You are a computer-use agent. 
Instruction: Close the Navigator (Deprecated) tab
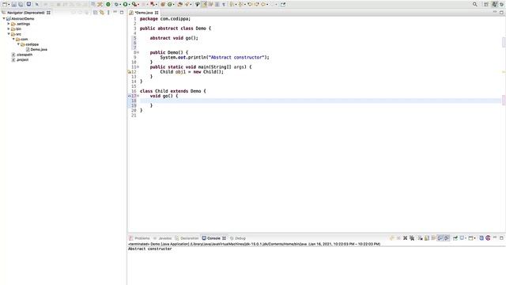(x=48, y=13)
